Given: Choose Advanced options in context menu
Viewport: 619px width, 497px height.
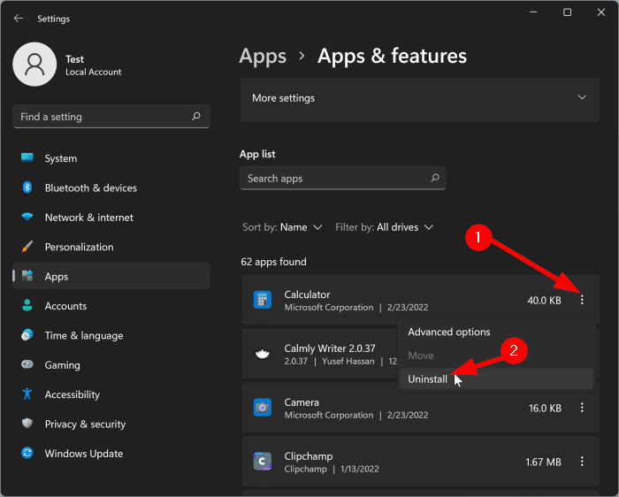Looking at the screenshot, I should point(448,333).
